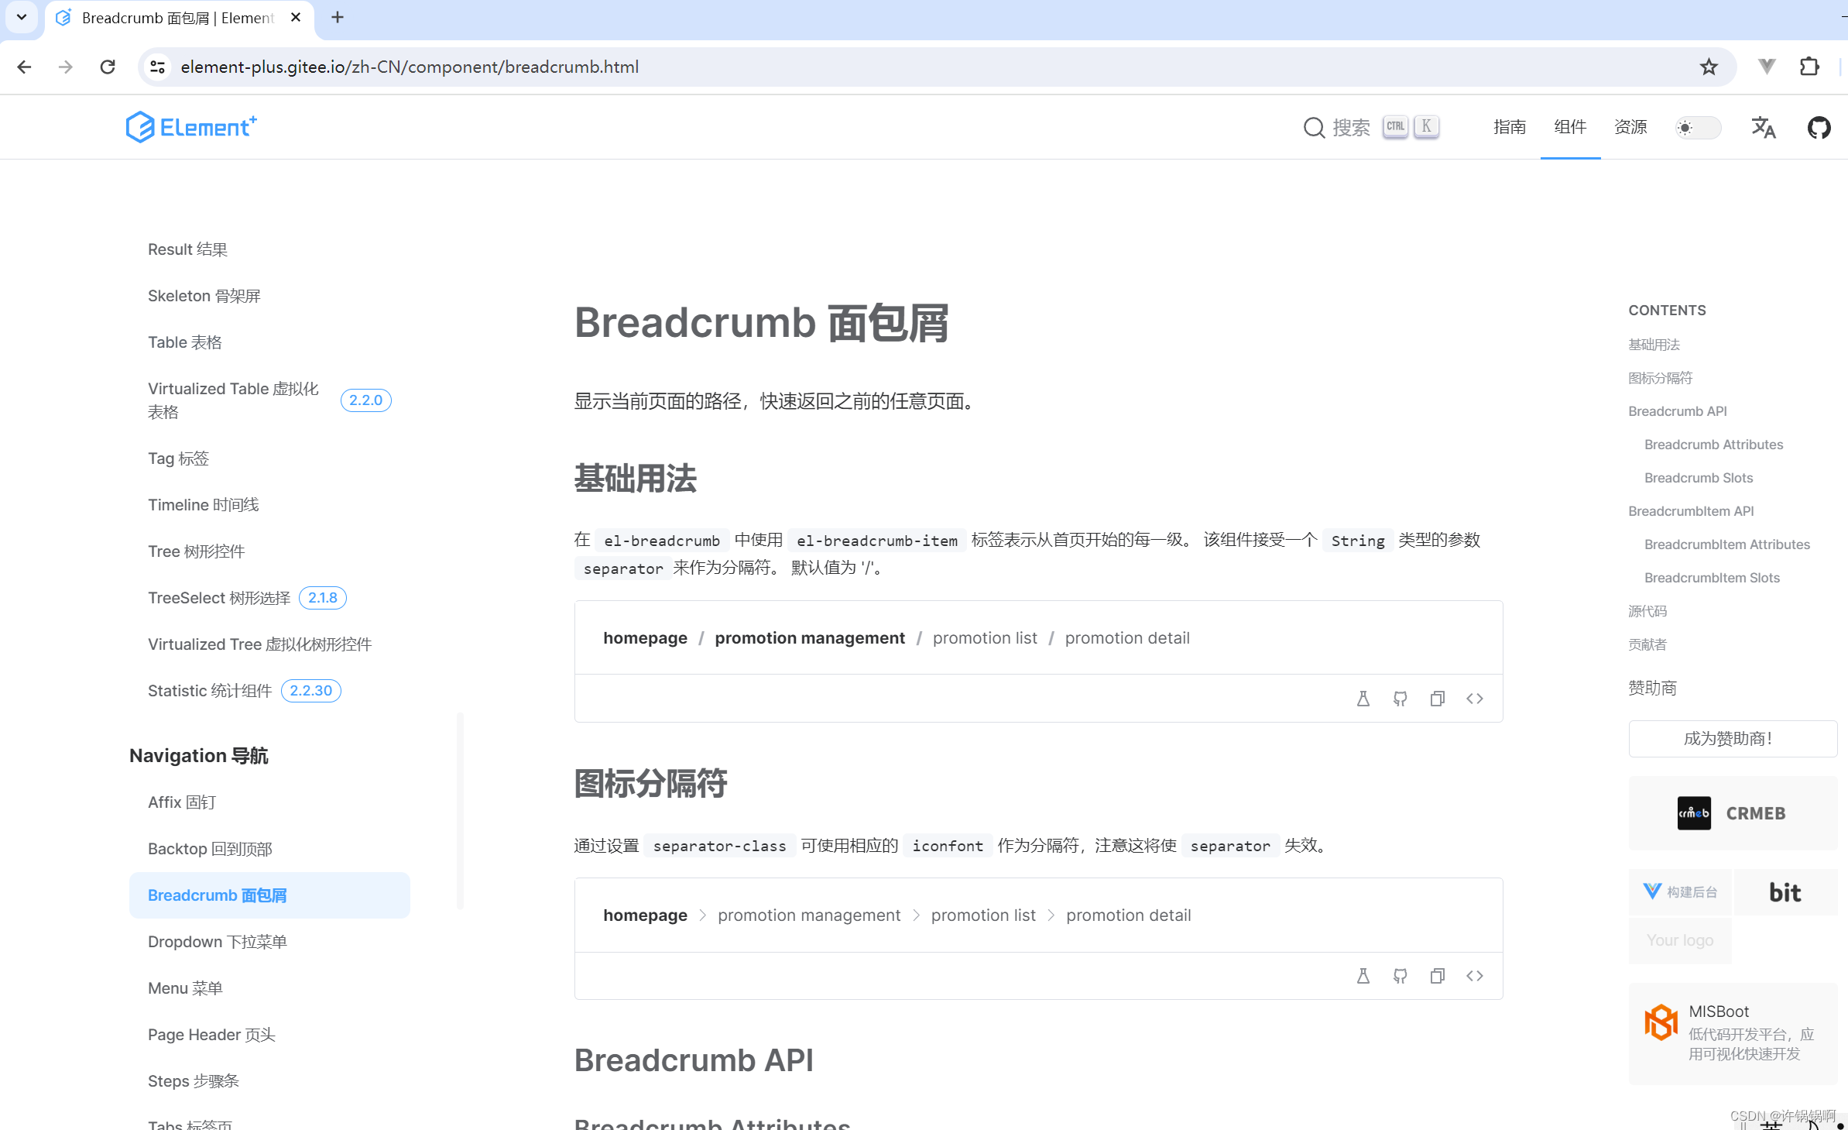Screen dimensions: 1848x1130
Task: Jump to BreadcrumbItem Attributes in contents
Action: tap(1727, 544)
